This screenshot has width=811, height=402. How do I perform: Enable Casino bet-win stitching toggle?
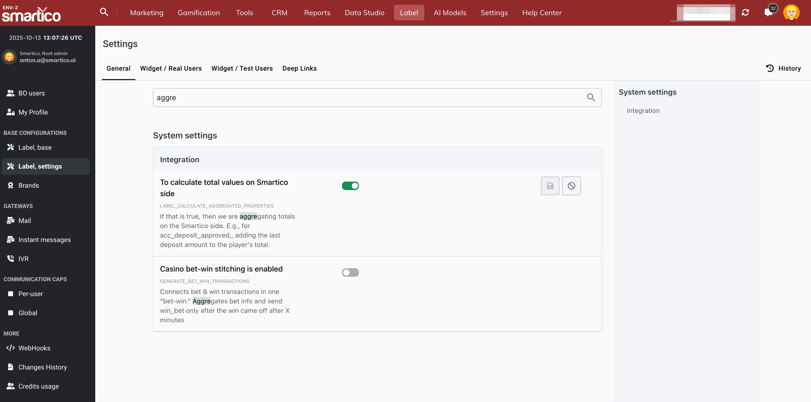click(x=350, y=273)
